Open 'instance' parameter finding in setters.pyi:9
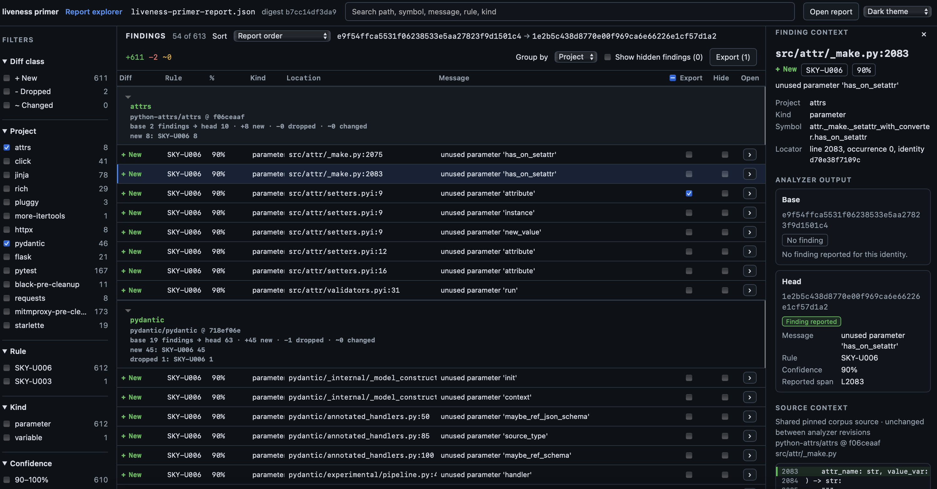 (749, 213)
